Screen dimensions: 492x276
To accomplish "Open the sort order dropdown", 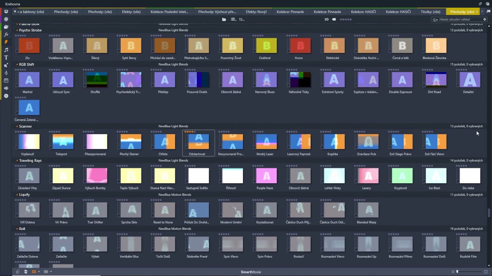I will (x=241, y=19).
